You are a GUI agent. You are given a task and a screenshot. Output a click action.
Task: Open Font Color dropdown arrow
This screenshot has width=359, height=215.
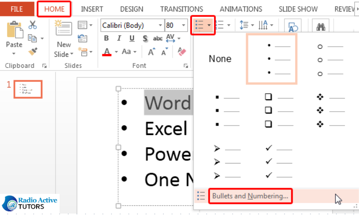[x=116, y=52]
